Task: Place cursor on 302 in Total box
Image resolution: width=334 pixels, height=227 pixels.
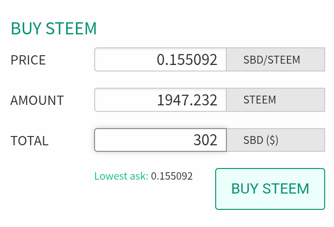Action: pos(205,140)
